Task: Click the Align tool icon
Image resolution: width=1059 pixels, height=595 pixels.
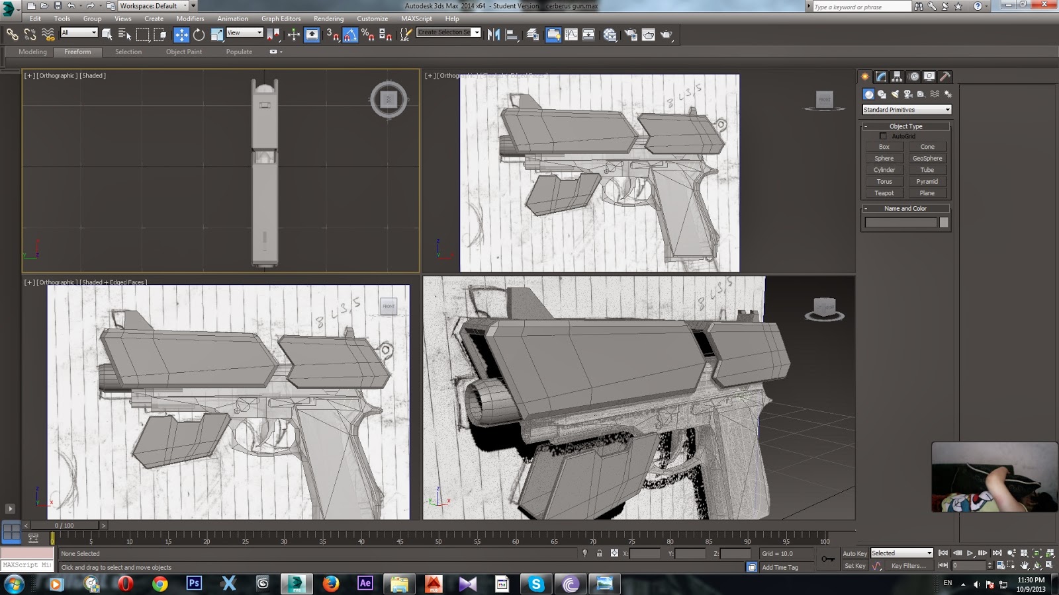Action: coord(512,34)
